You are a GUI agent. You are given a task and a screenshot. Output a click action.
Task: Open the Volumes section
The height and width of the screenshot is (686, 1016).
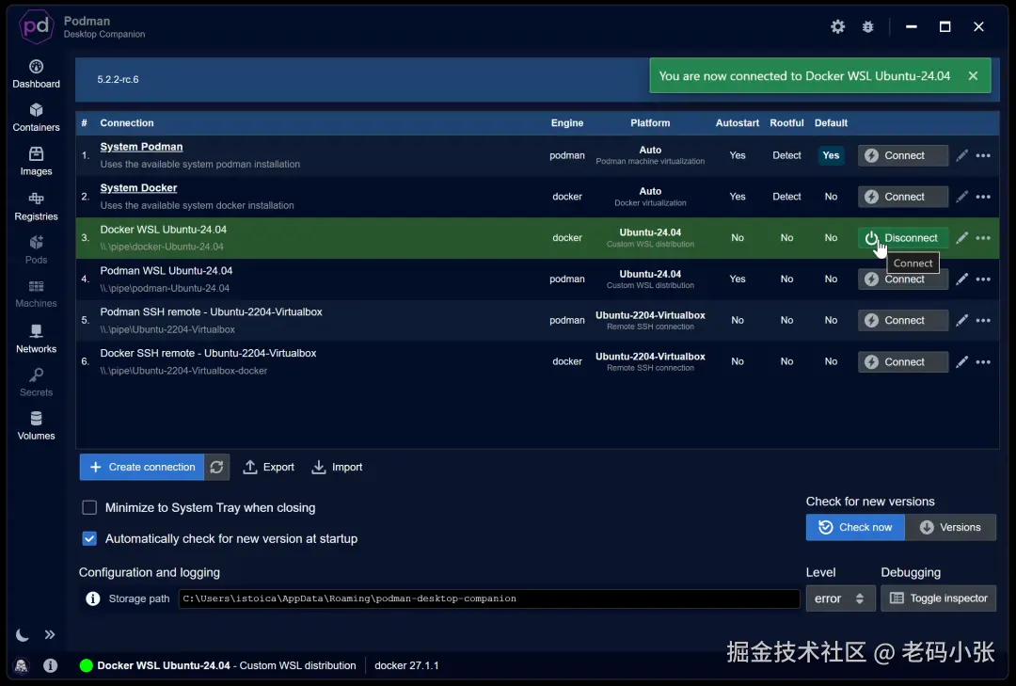[37, 426]
